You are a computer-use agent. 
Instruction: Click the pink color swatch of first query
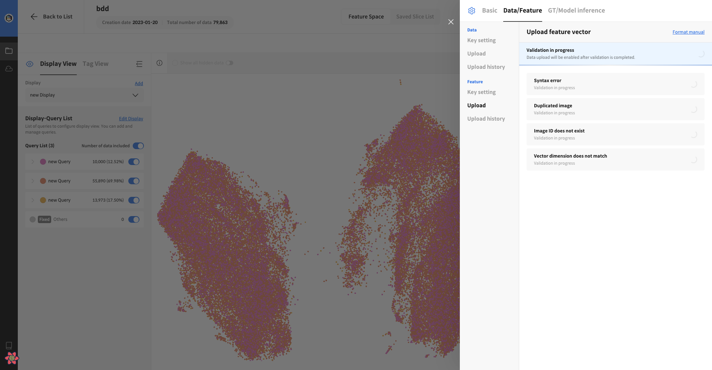point(43,162)
